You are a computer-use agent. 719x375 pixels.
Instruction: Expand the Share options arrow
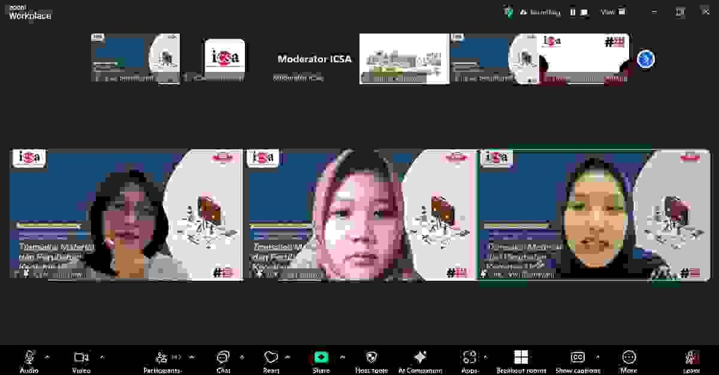coord(340,356)
